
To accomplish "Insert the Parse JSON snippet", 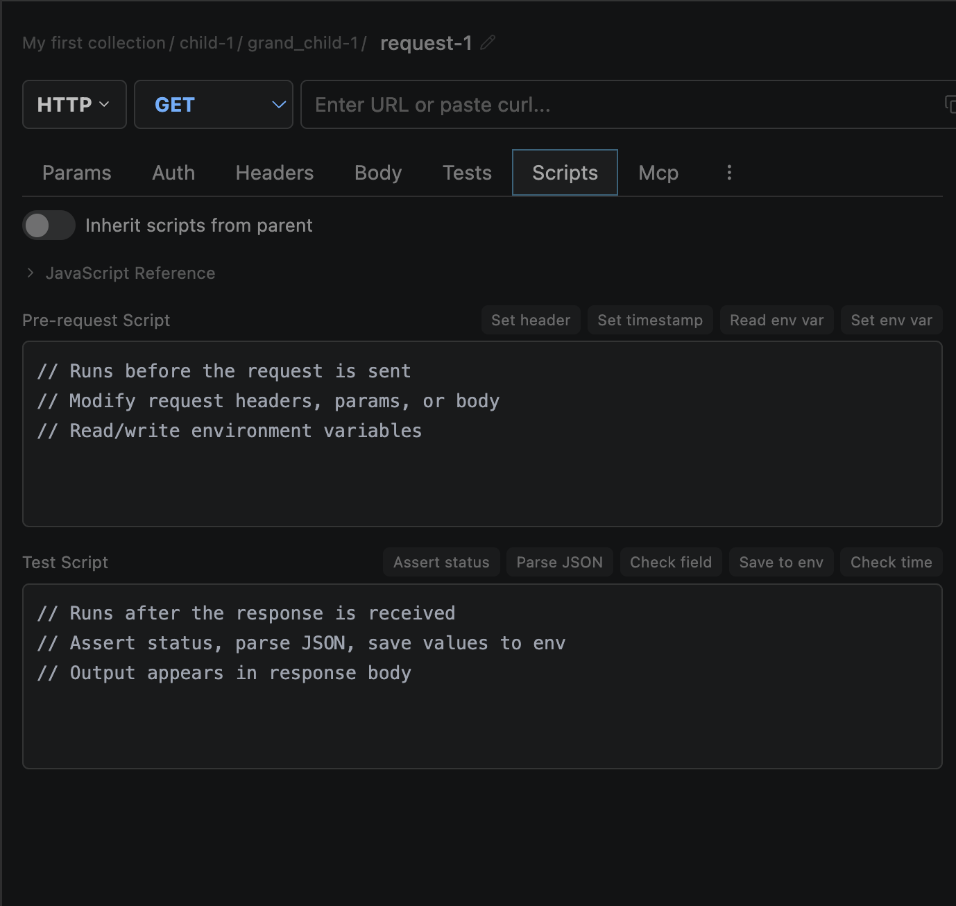I will (x=560, y=563).
